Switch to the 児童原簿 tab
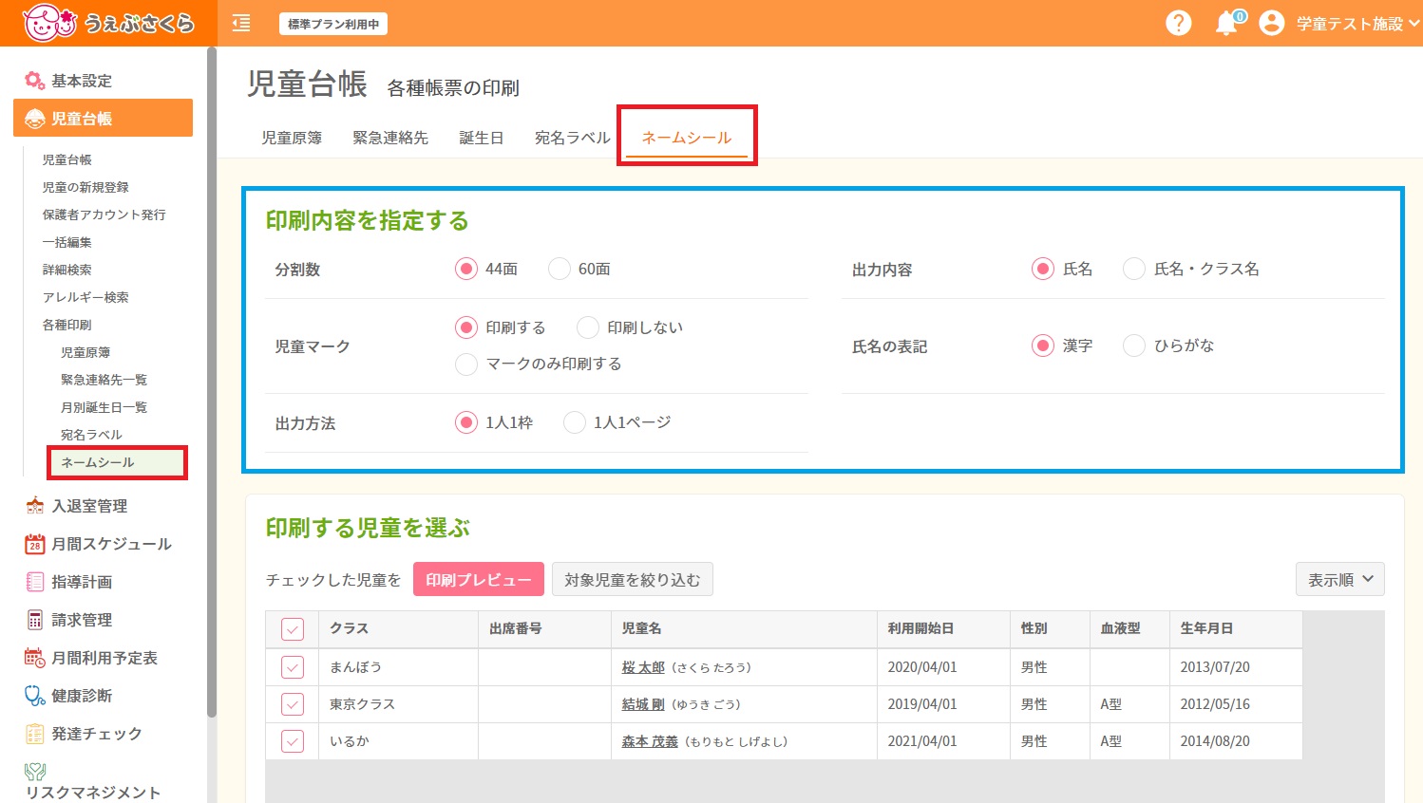 [x=292, y=138]
